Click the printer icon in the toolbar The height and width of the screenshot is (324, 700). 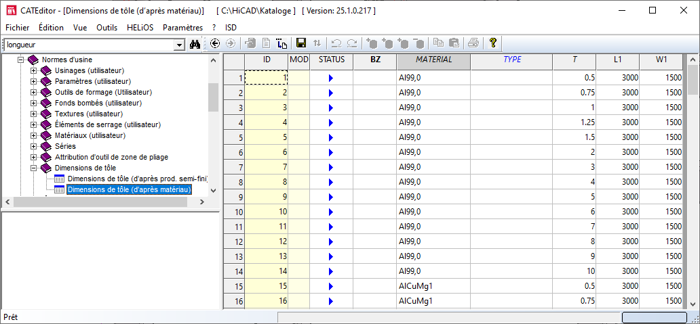pyautogui.click(x=473, y=43)
